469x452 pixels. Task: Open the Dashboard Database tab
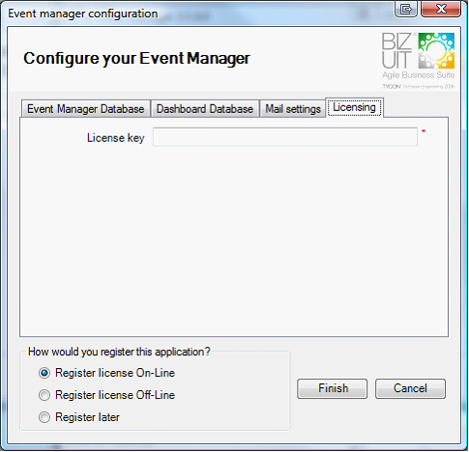[x=205, y=109]
